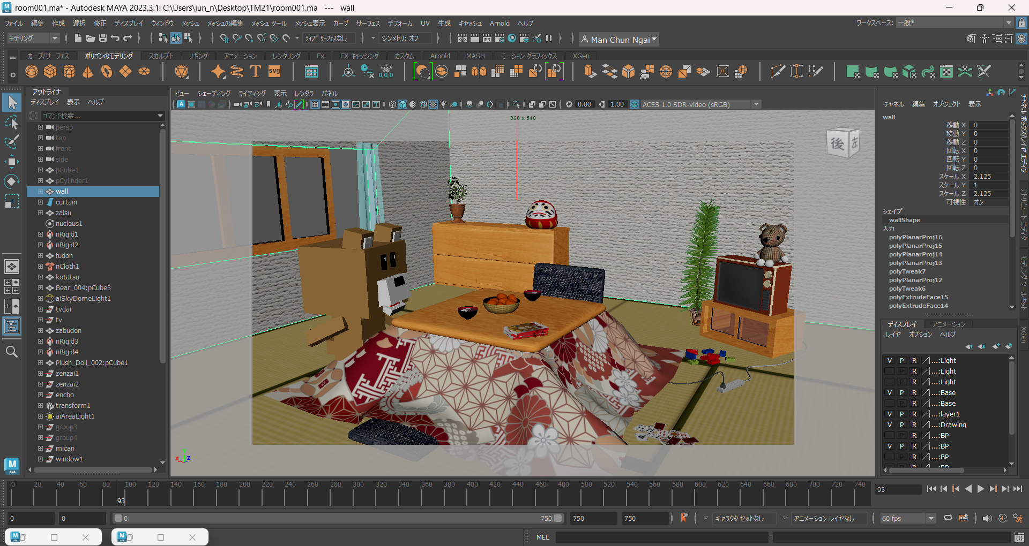Click the polygon cube shelf icon
This screenshot has height=546, width=1029.
point(50,71)
